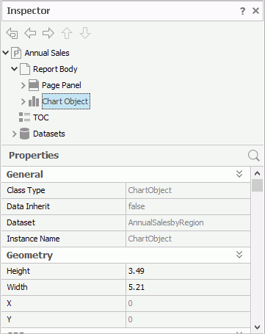Collapse the Report Body node
Viewport: 265px width, 334px height.
pyautogui.click(x=15, y=69)
